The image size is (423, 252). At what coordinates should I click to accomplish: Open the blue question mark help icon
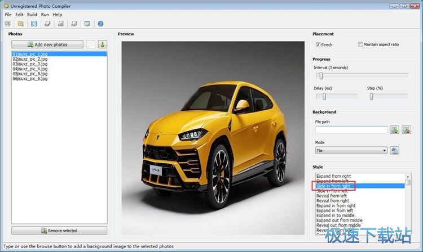point(100,24)
